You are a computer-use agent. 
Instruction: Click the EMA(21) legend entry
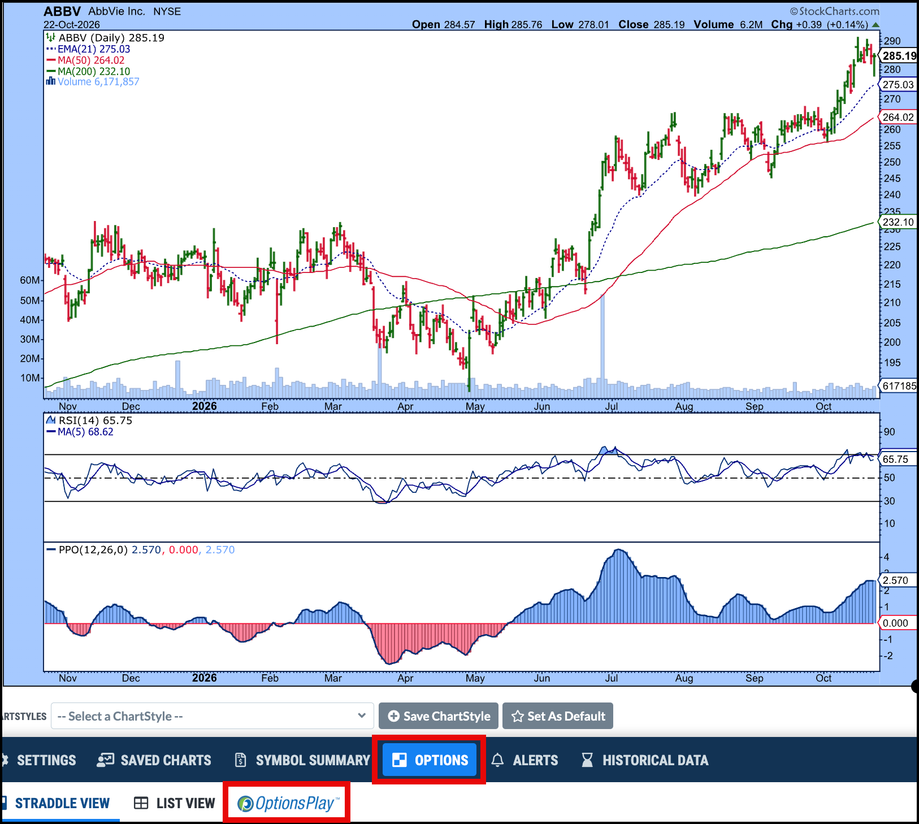[88, 49]
